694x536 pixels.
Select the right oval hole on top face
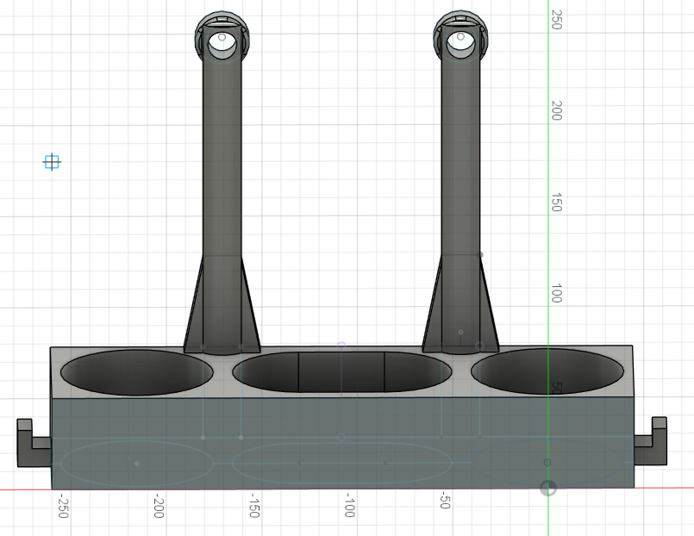click(547, 371)
